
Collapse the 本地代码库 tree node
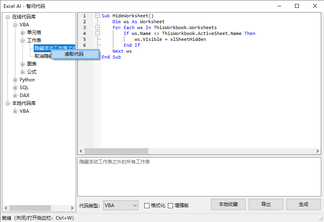pyautogui.click(x=7, y=103)
